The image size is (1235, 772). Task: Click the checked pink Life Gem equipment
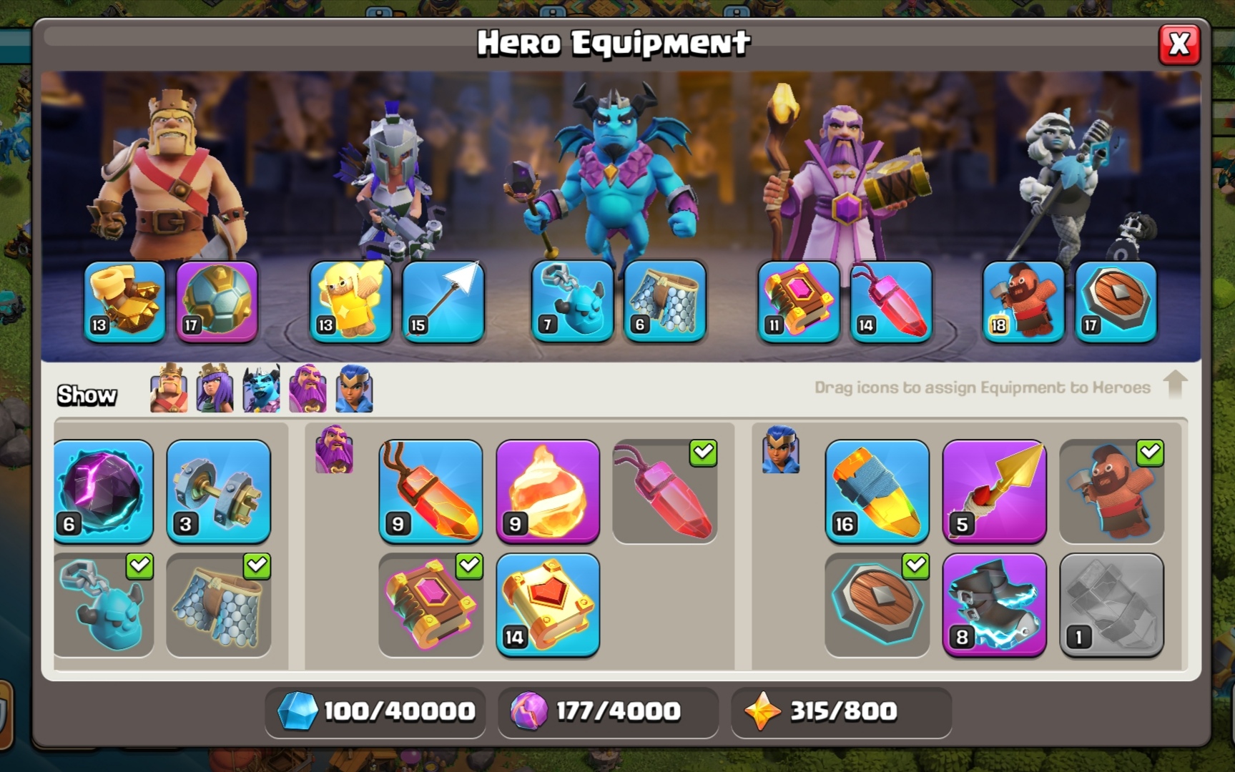coord(665,492)
